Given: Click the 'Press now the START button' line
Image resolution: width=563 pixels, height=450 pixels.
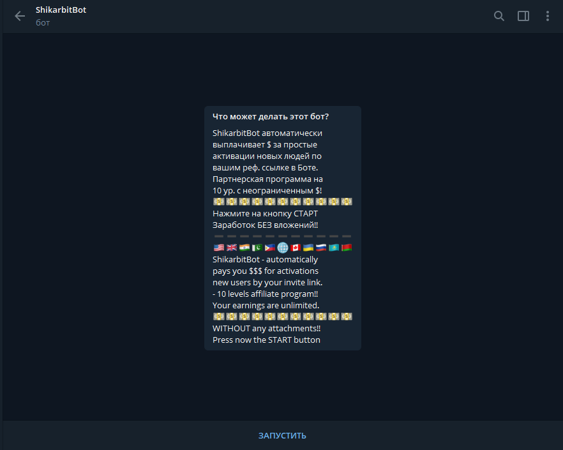Looking at the screenshot, I should pyautogui.click(x=266, y=340).
